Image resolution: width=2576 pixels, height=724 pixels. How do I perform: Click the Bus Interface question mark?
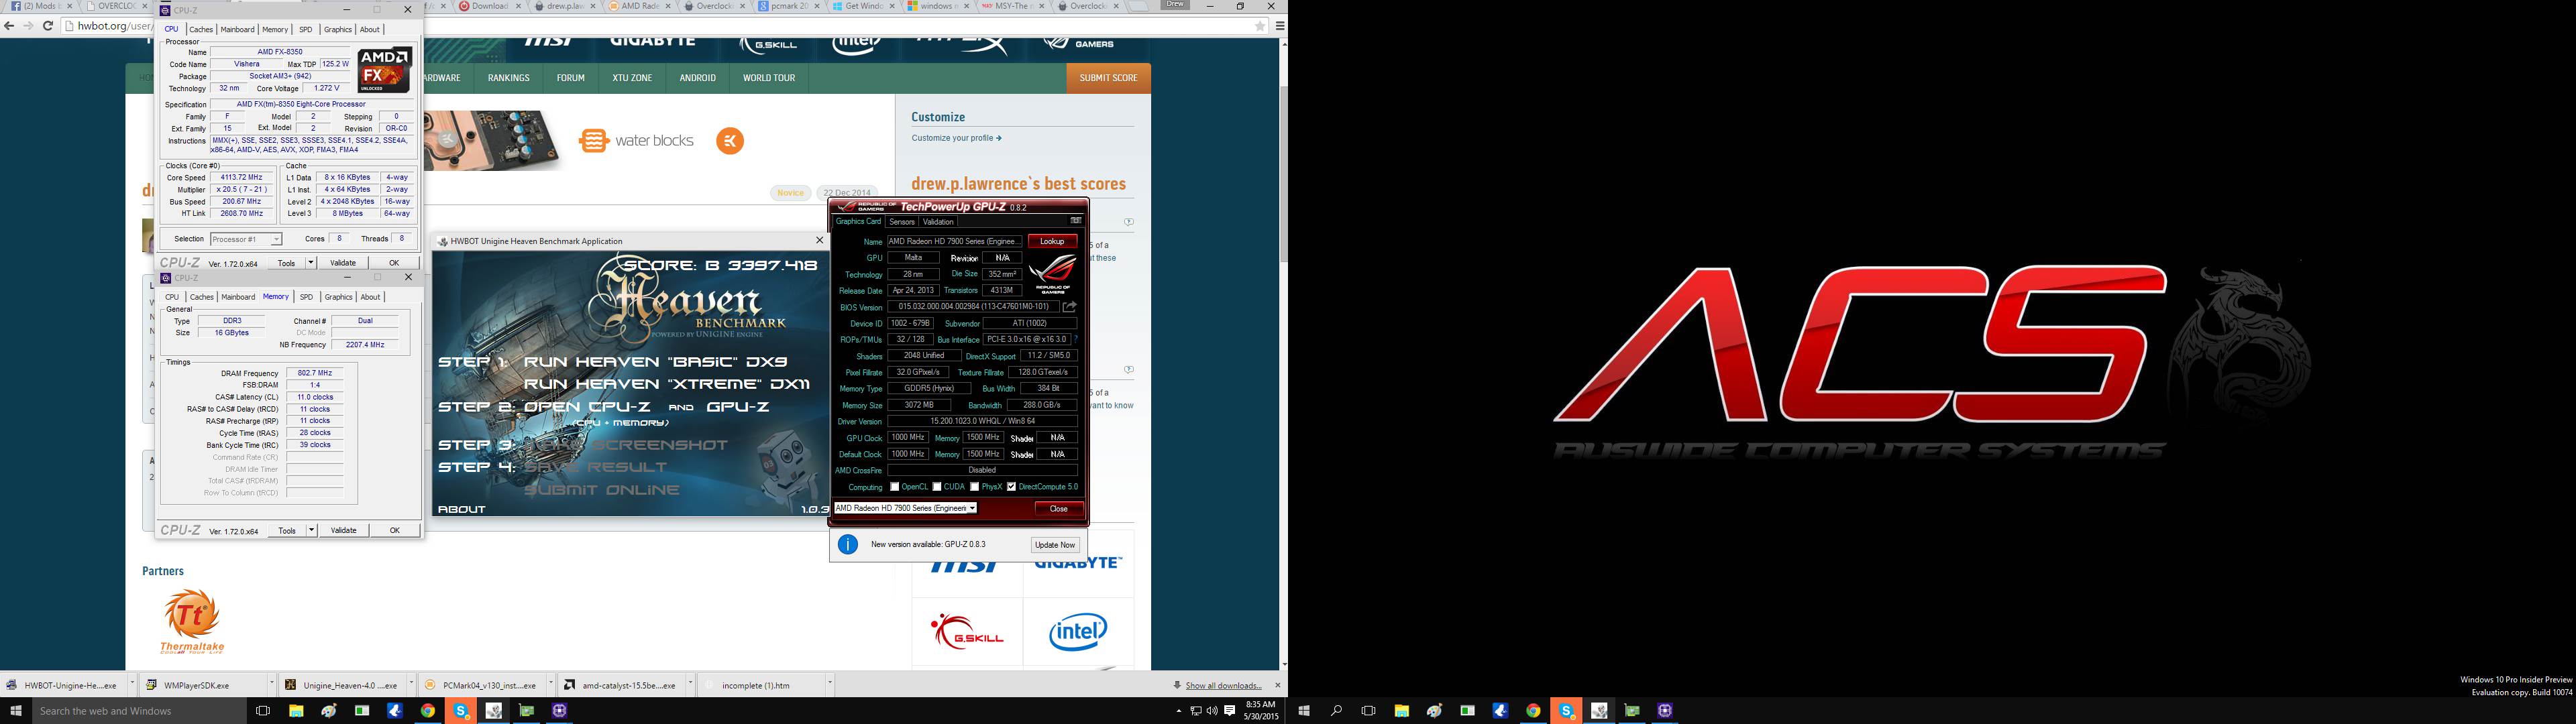pos(1076,339)
